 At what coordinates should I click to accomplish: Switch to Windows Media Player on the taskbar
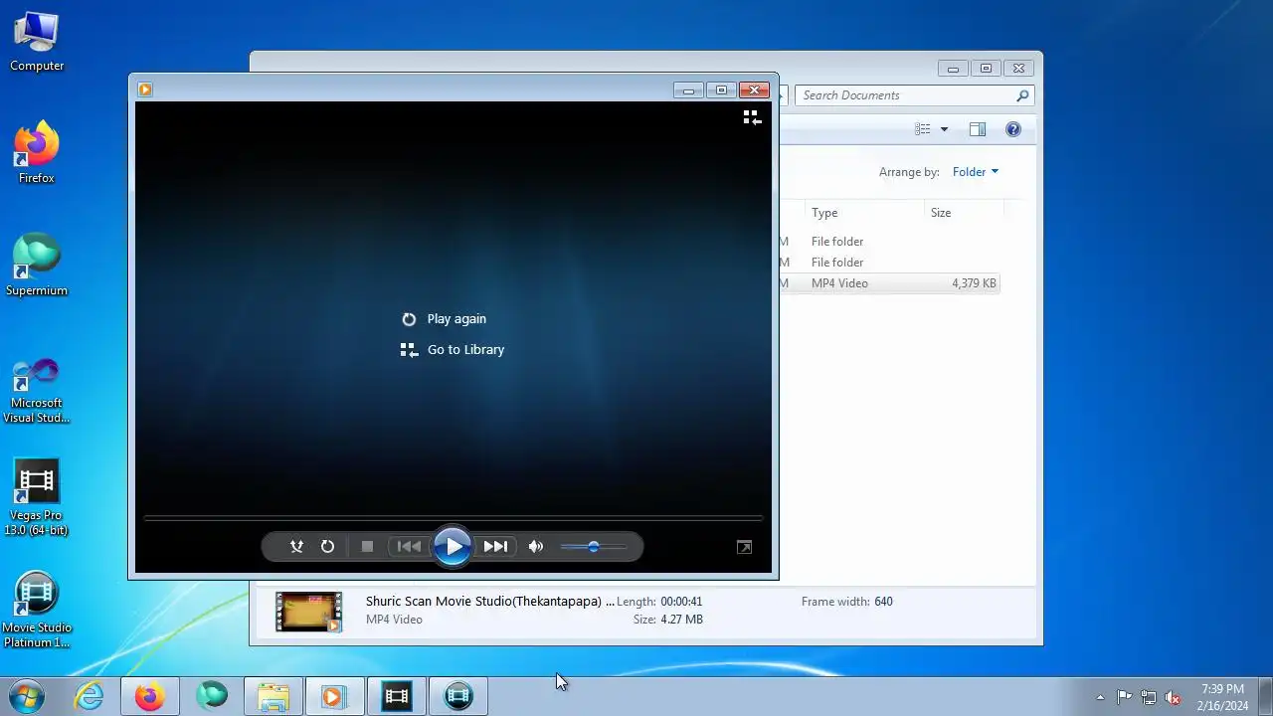334,696
